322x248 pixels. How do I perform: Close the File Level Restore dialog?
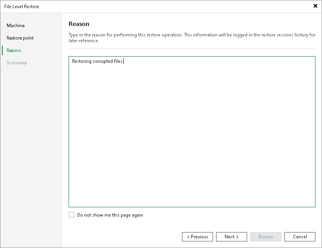pos(315,6)
